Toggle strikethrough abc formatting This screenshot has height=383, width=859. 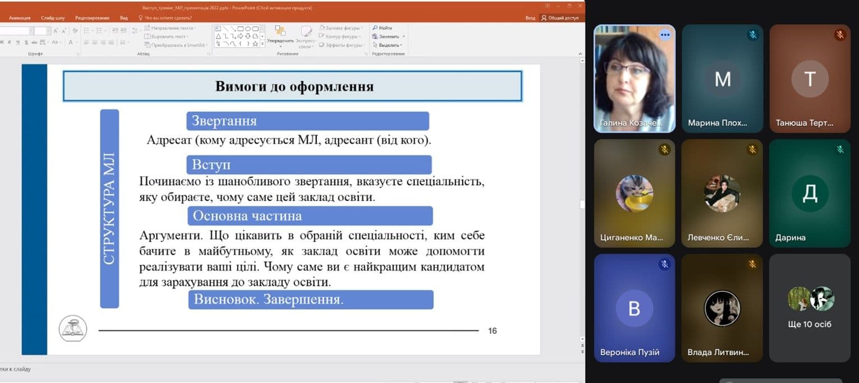pos(34,42)
